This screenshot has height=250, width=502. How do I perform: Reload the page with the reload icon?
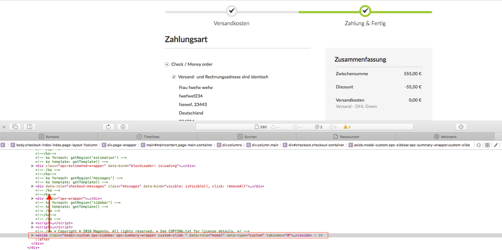(108, 127)
